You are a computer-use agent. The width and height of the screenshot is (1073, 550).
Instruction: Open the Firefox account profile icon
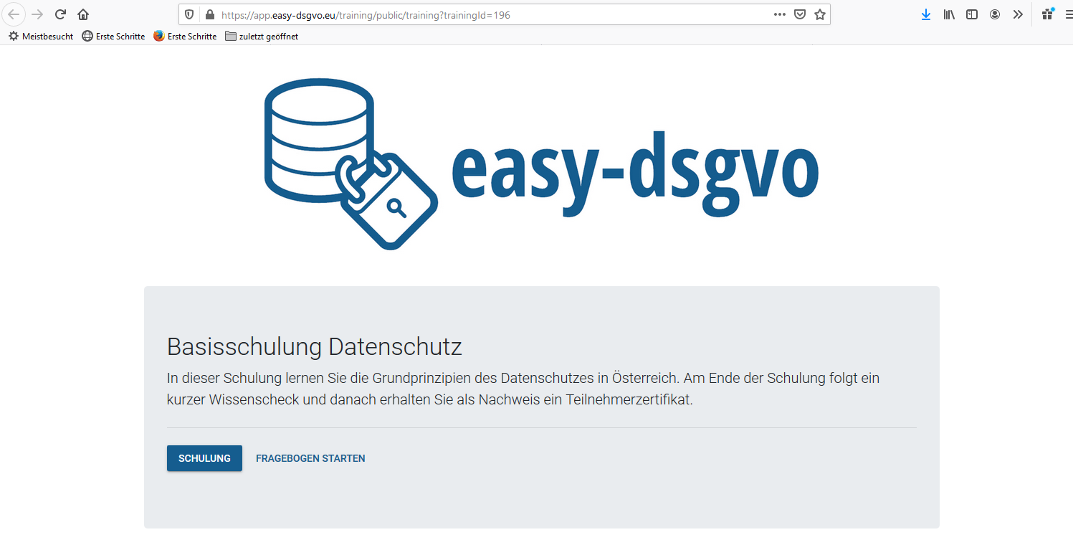(x=995, y=14)
